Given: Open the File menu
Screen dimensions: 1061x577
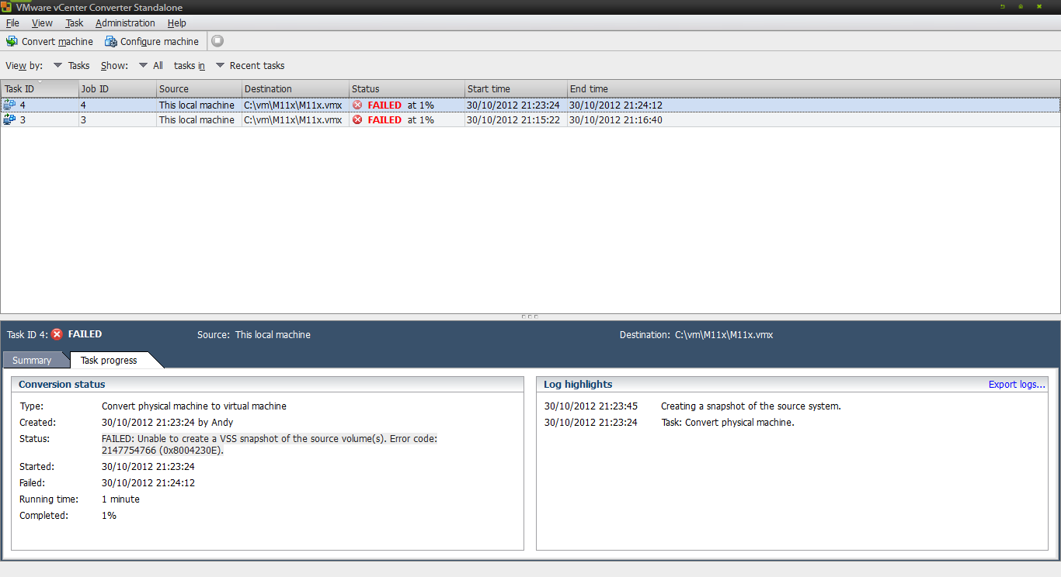Looking at the screenshot, I should 12,23.
